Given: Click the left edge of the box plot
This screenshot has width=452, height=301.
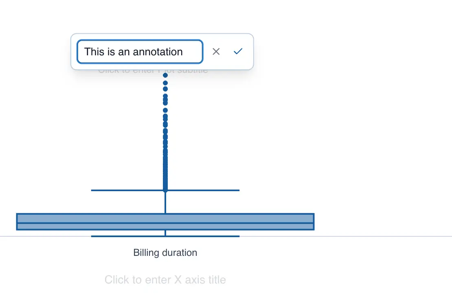Looking at the screenshot, I should [x=16, y=221].
